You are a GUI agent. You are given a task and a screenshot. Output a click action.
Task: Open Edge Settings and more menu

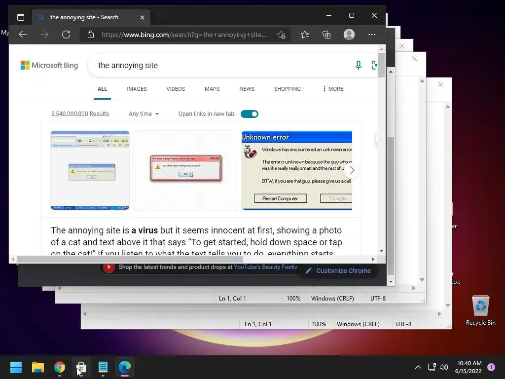pos(372,35)
